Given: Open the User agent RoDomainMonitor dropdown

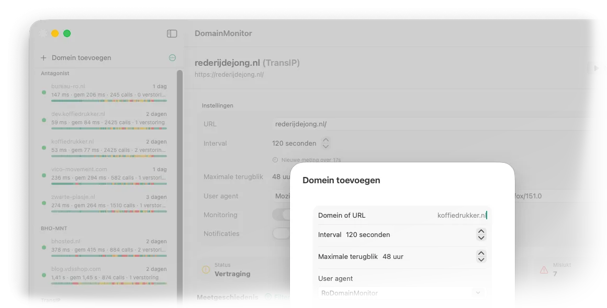Looking at the screenshot, I should 401,293.
